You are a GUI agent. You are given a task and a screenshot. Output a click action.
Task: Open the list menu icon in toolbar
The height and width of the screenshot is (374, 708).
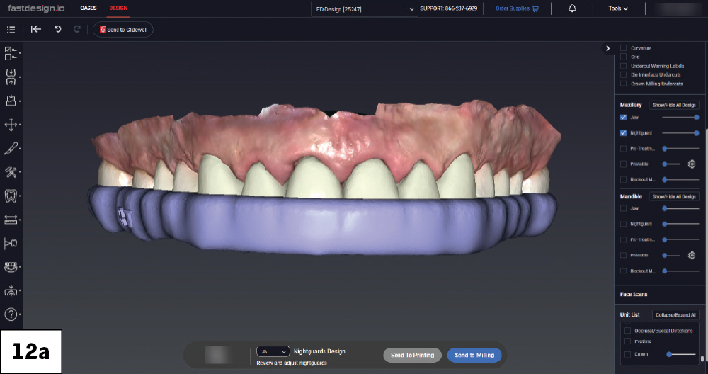click(11, 29)
